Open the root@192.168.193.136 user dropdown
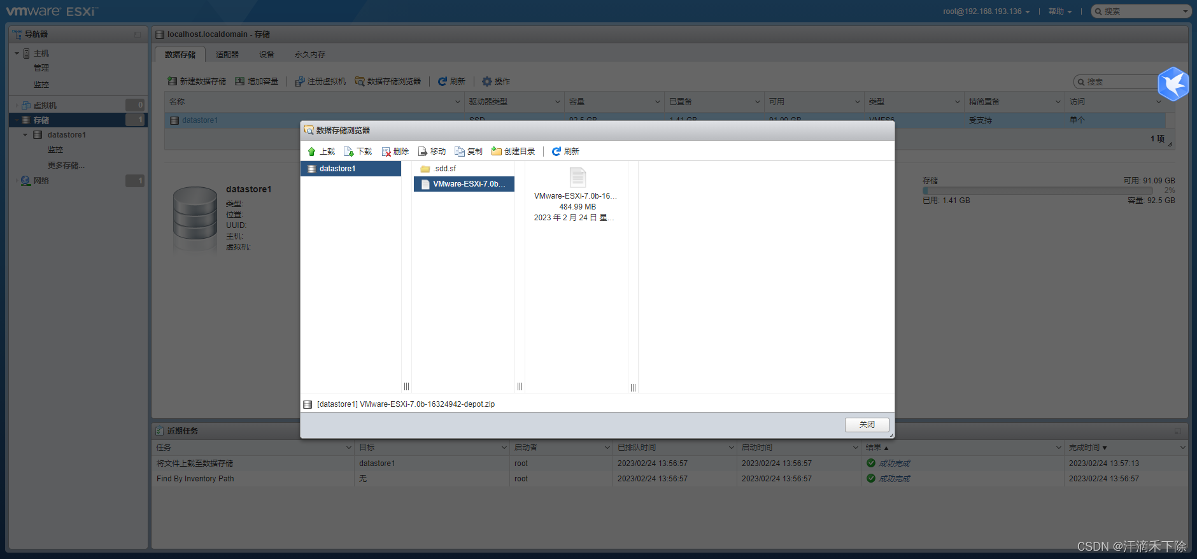 coord(986,11)
